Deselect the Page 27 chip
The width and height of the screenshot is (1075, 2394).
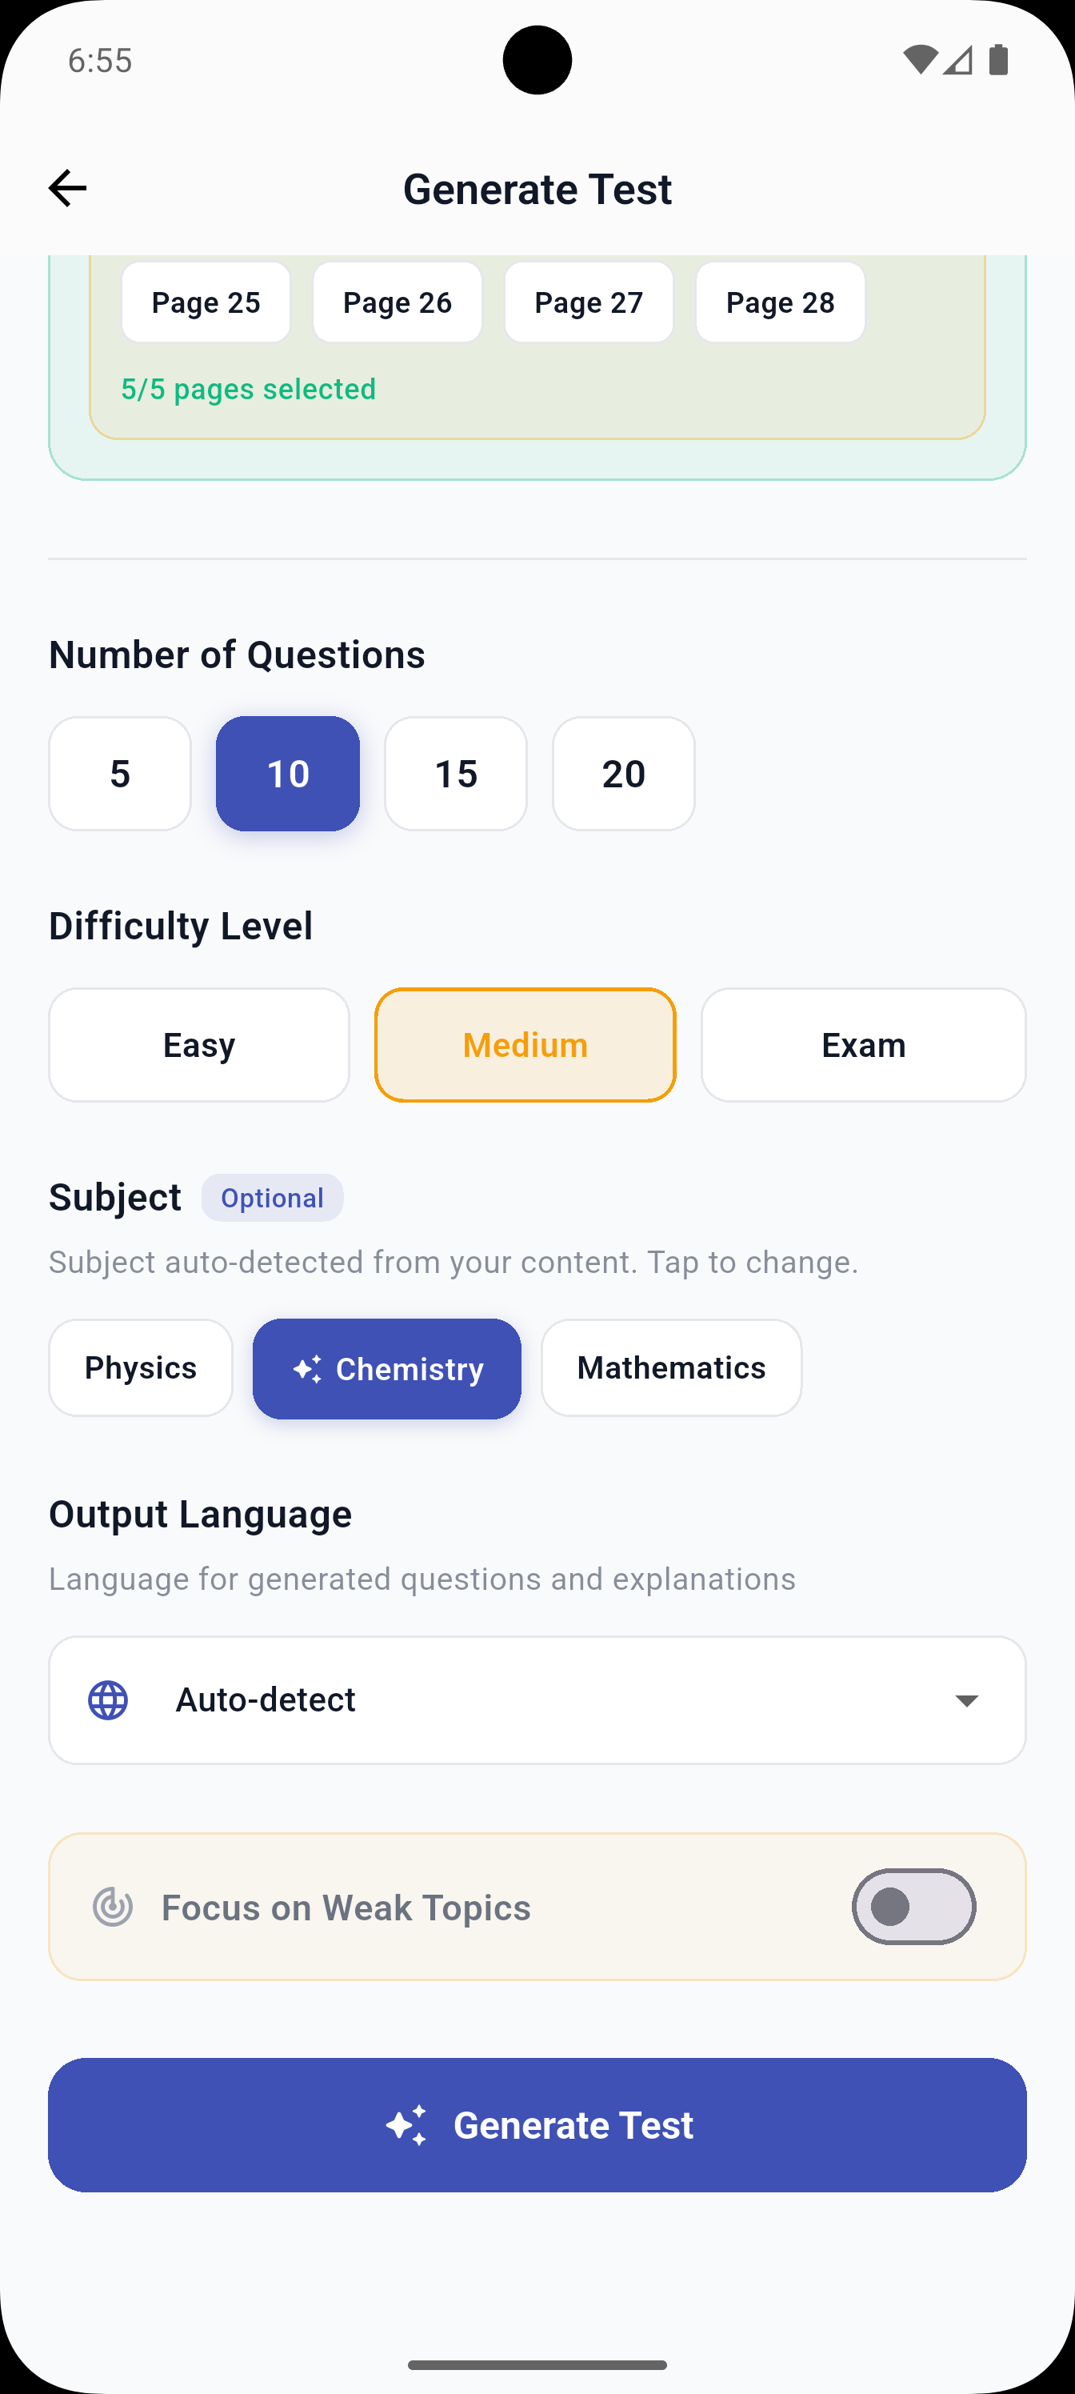point(588,301)
